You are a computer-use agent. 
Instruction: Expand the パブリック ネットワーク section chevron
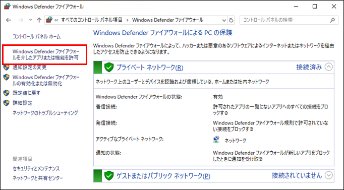[328, 175]
